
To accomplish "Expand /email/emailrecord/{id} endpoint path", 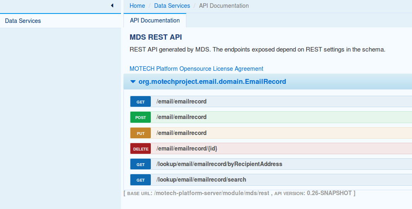I will click(x=187, y=148).
